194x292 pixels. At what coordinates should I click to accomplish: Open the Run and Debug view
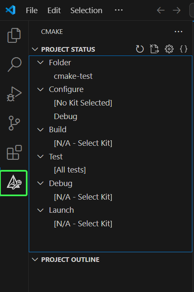[x=14, y=94]
